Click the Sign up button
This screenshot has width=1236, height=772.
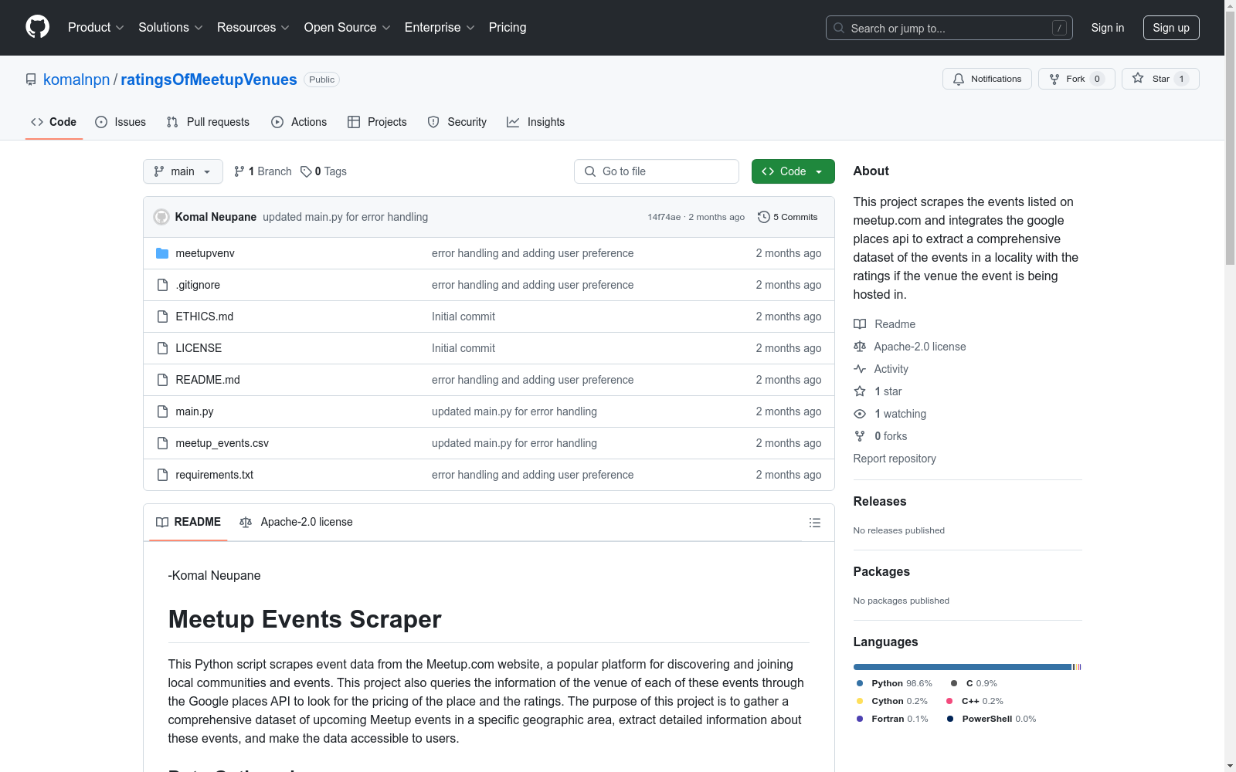click(x=1171, y=28)
